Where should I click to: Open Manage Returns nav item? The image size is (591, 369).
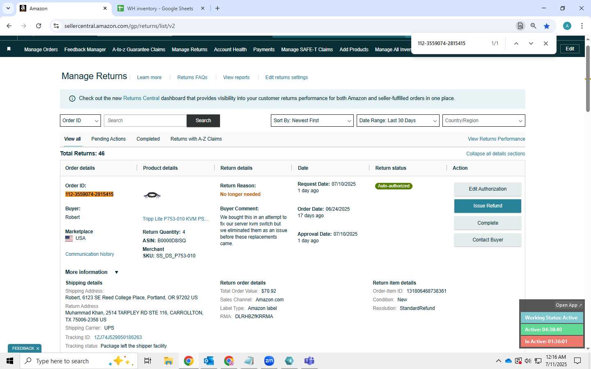point(190,50)
